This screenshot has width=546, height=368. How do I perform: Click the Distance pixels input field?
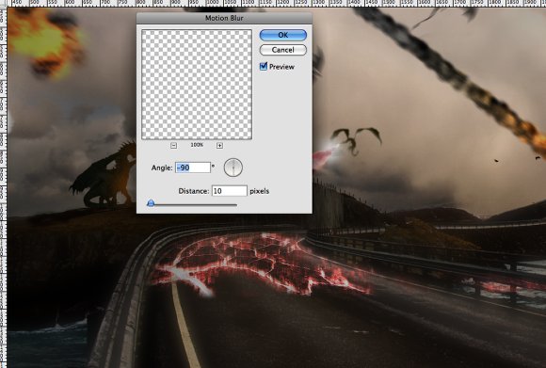[230, 191]
